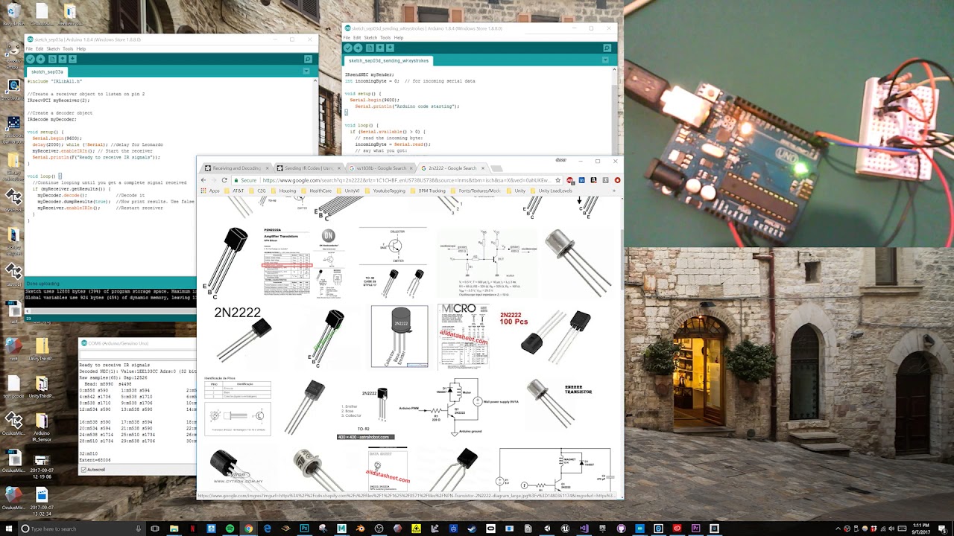954x536 pixels.
Task: Open Tools menu in sketch_sep03a window
Action: point(68,48)
